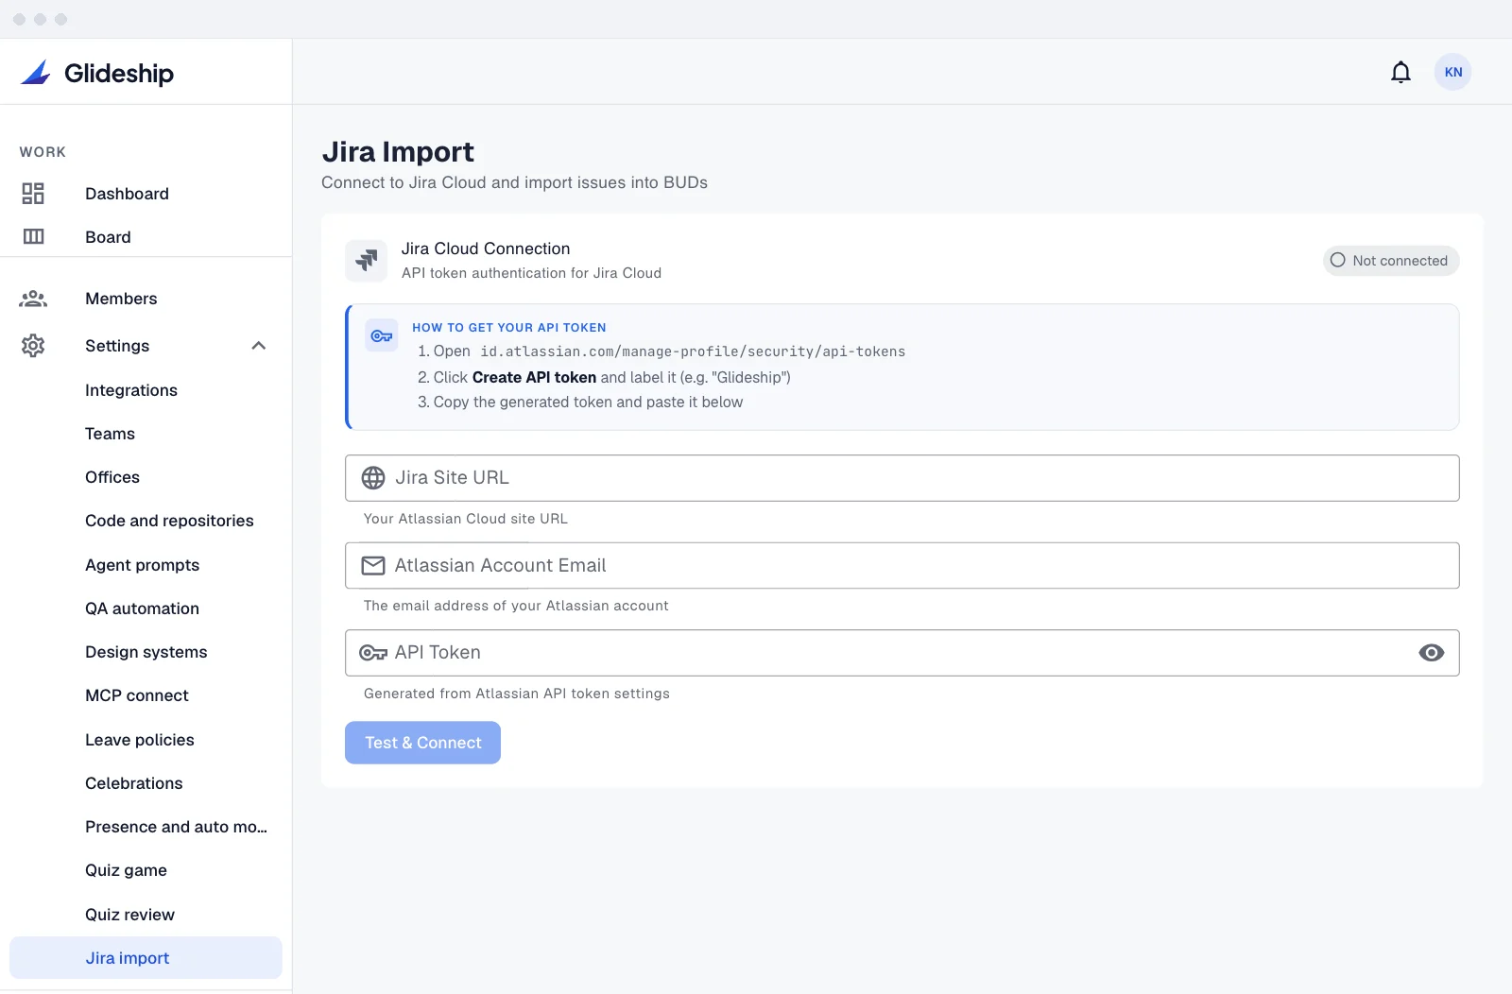
Task: Open Leave policies settings
Action: [x=140, y=740]
